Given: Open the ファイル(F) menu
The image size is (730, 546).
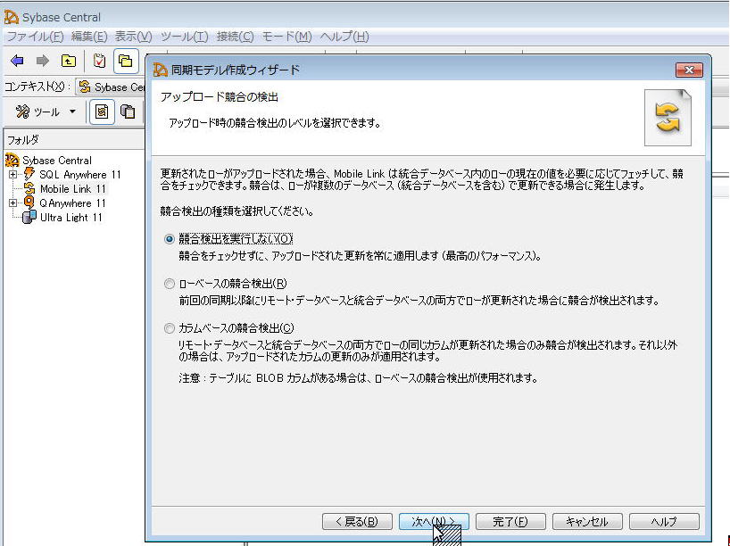Looking at the screenshot, I should [x=35, y=37].
